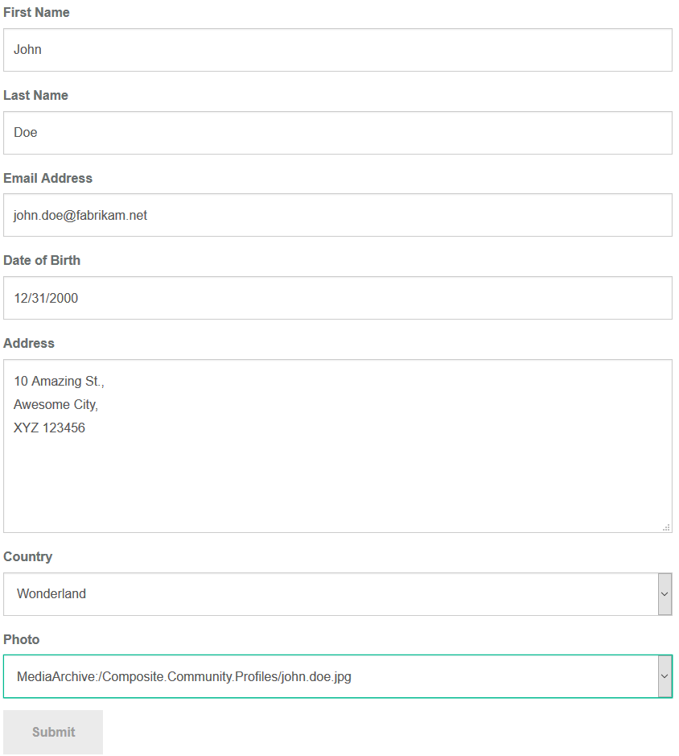Click the Date of Birth field
The height and width of the screenshot is (756, 679).
tap(337, 298)
